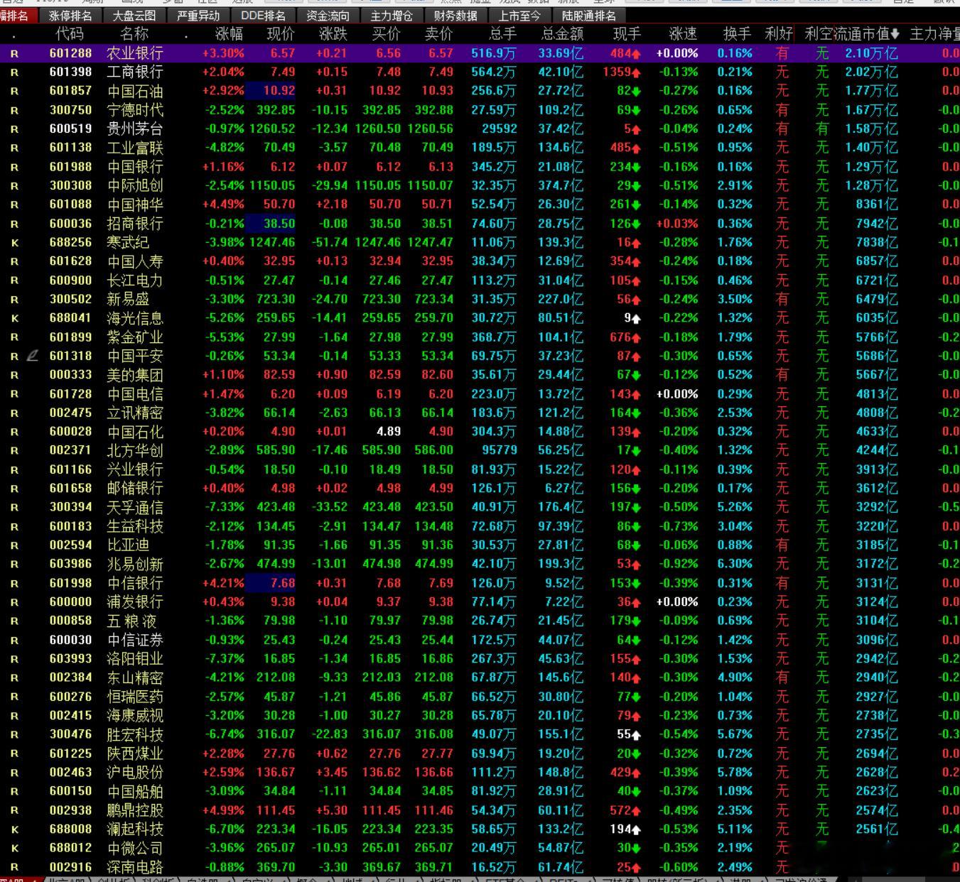Click the highlighted 38.50 price for 招商银行
Image resolution: width=960 pixels, height=882 pixels.
270,224
